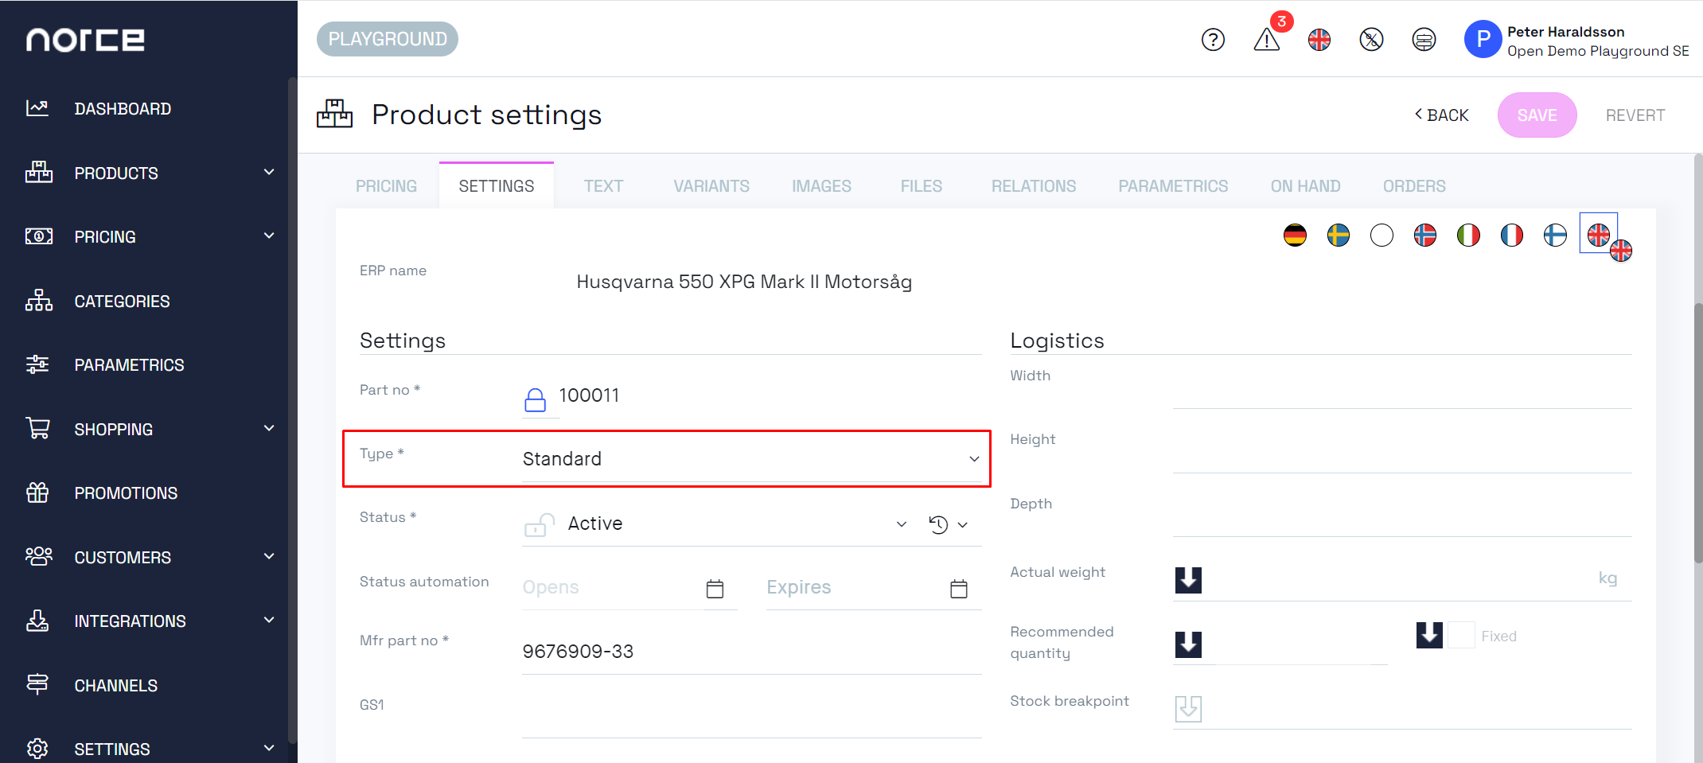Screen dimensions: 1703x763
Task: Click the striped globe icon in header
Action: pos(1424,39)
